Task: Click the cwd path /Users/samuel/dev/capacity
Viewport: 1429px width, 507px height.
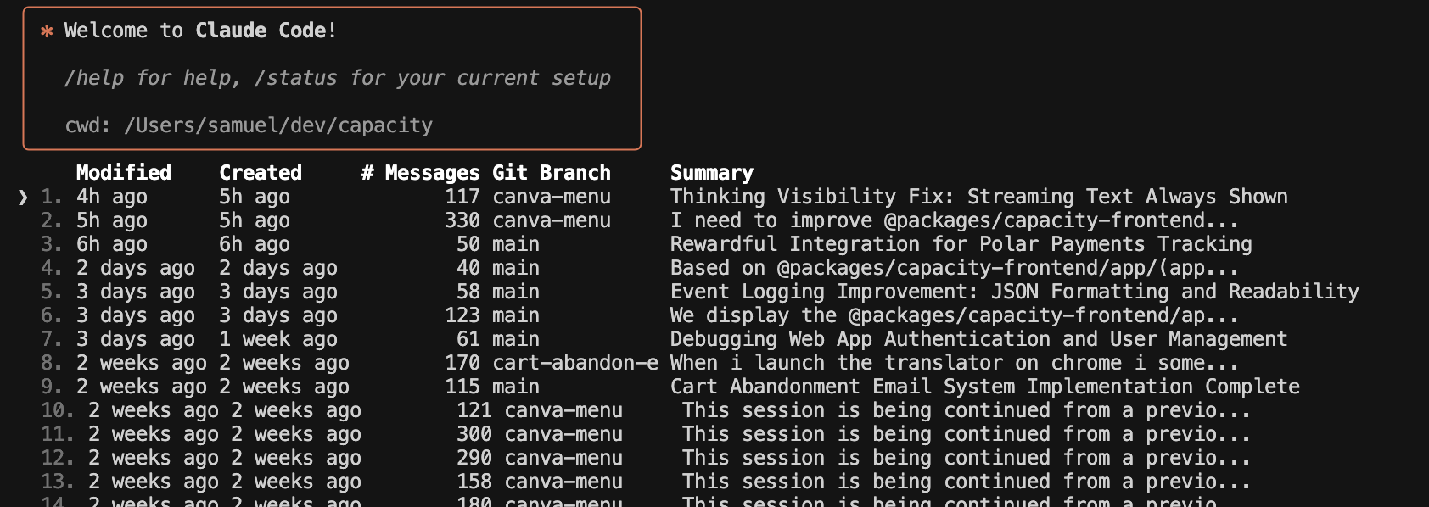Action: click(x=278, y=125)
